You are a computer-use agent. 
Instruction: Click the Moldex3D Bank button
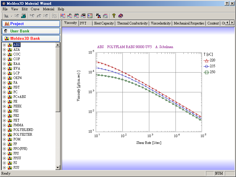[31, 39]
